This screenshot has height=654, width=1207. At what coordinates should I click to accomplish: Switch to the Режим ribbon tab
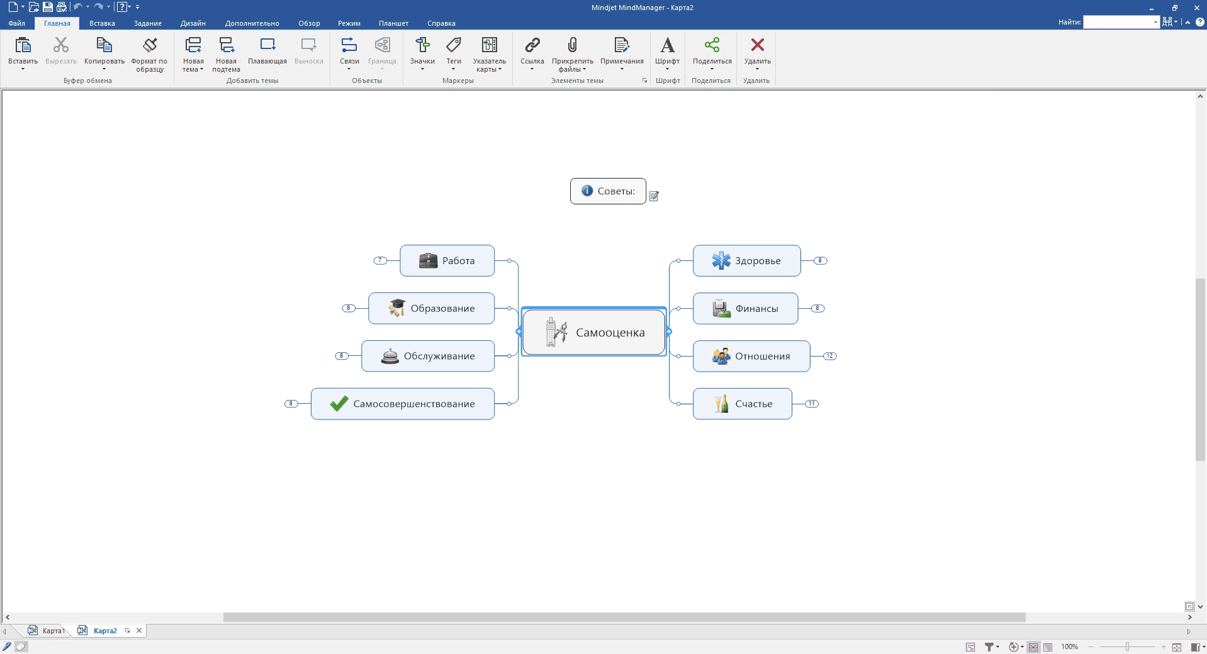(349, 23)
